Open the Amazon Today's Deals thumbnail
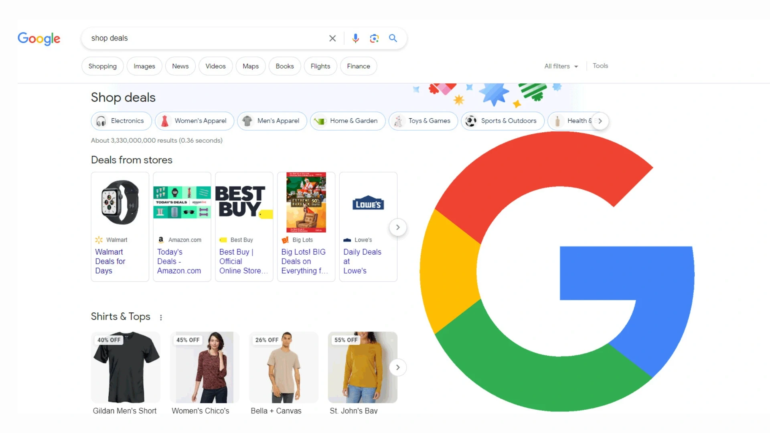 (182, 202)
